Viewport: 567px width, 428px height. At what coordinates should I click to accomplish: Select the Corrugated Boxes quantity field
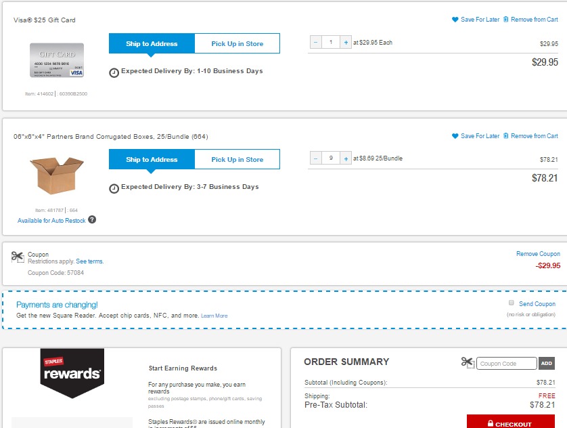coord(331,158)
